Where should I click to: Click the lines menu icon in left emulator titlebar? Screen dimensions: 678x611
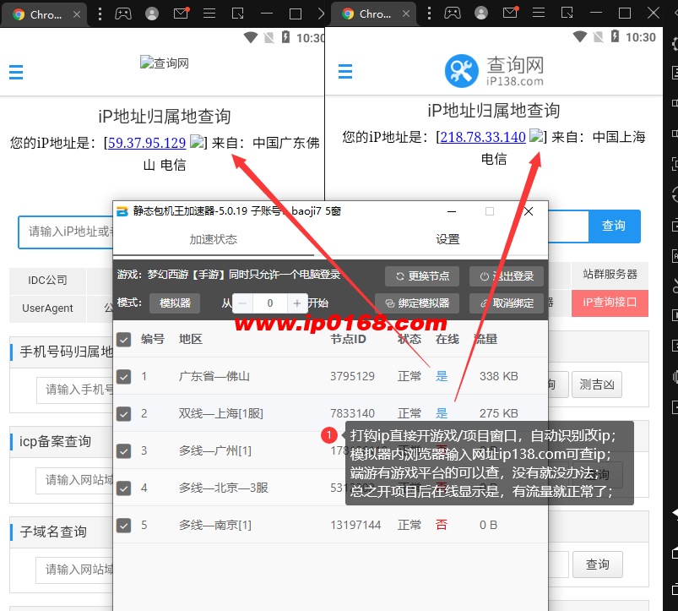[209, 14]
